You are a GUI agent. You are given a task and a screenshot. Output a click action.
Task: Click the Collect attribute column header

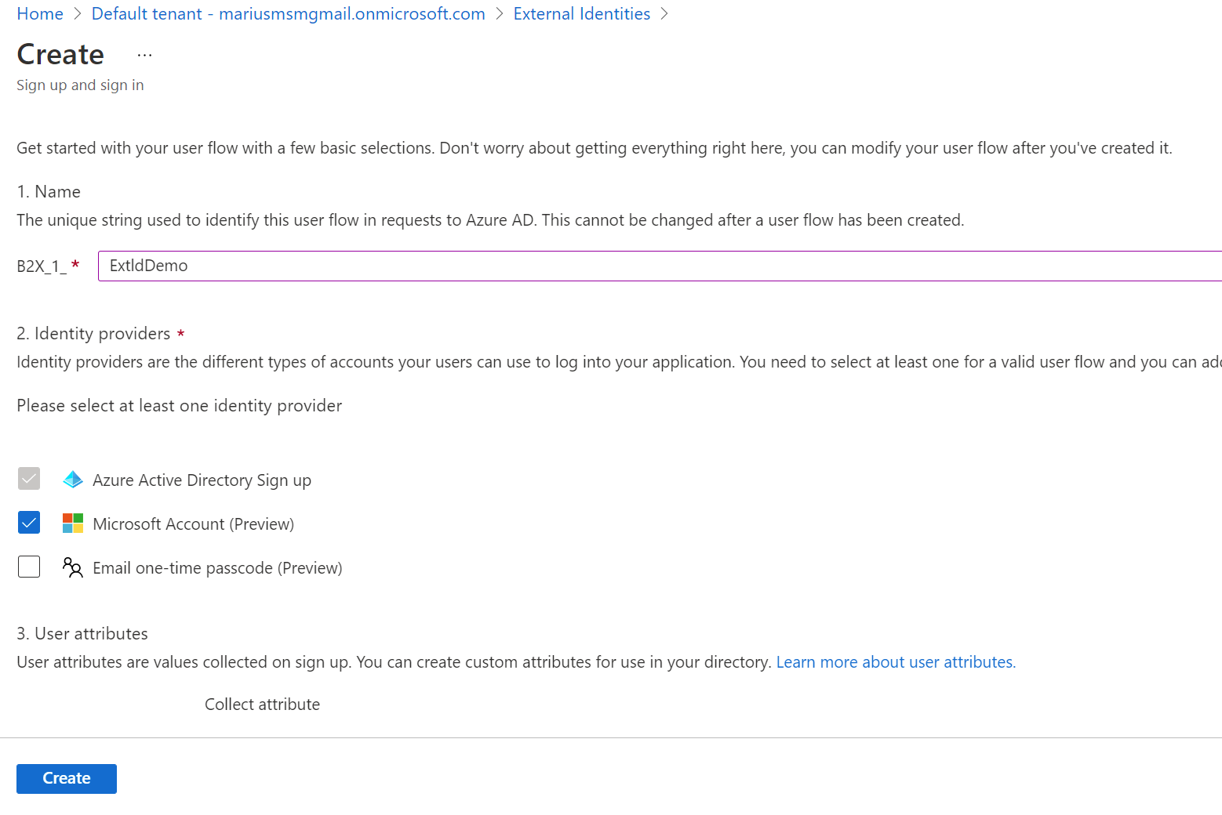(x=262, y=705)
